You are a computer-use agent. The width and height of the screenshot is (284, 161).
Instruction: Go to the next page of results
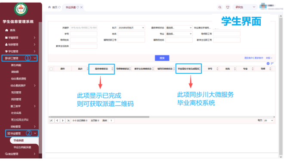point(63,121)
